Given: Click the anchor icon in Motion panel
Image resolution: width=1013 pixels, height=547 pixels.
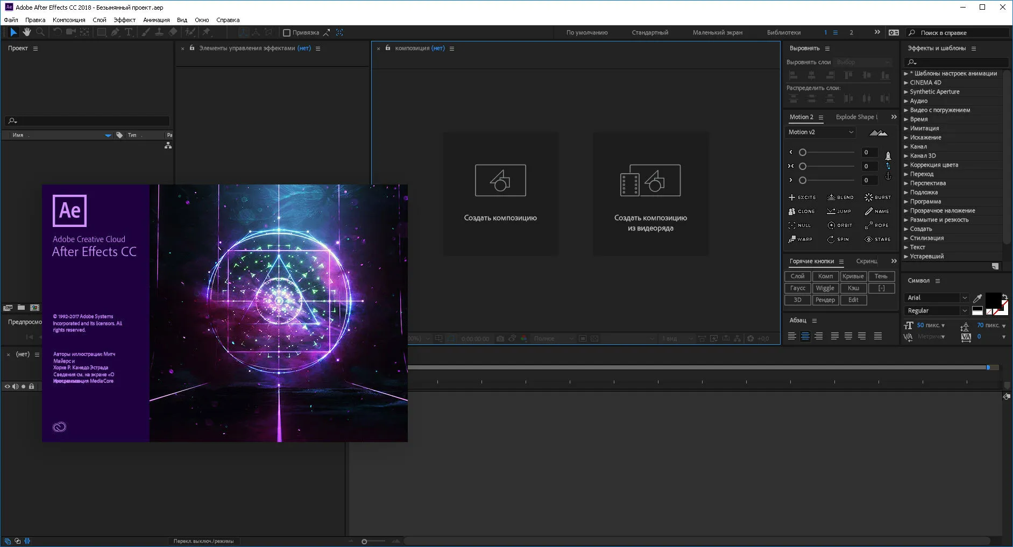Looking at the screenshot, I should click(888, 176).
